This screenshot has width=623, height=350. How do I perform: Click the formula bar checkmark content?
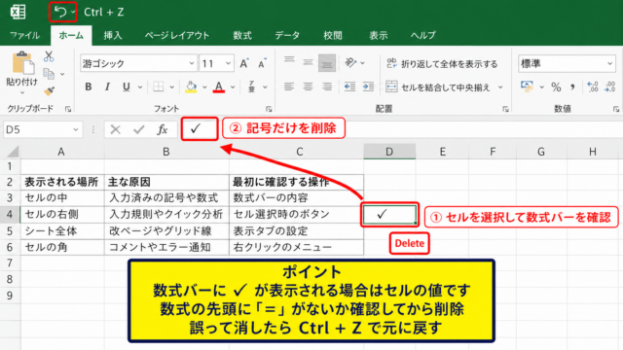(196, 128)
